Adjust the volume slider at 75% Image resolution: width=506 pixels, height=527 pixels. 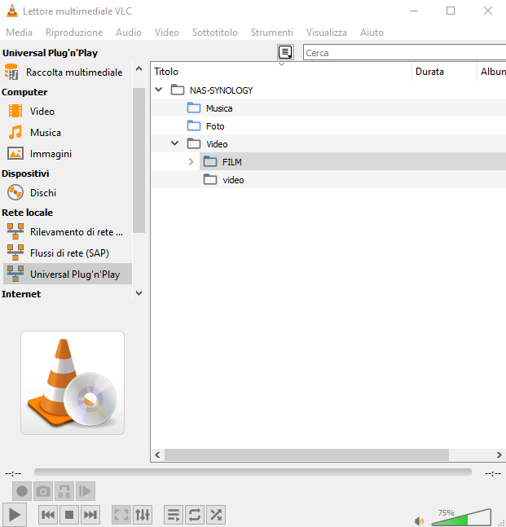[x=461, y=517]
